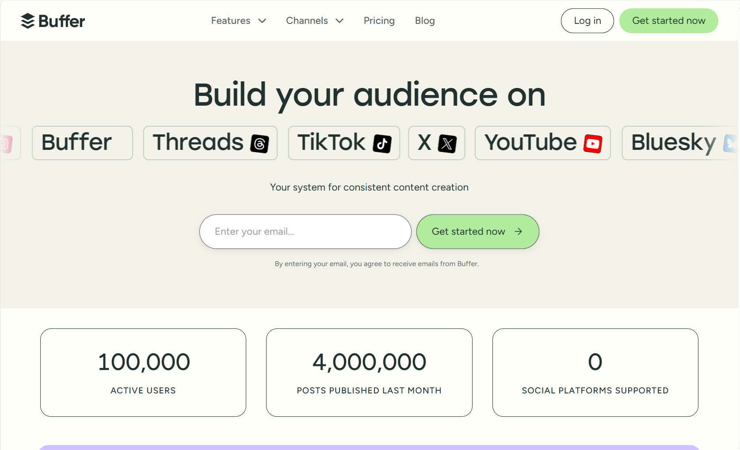This screenshot has width=740, height=450.
Task: Click the arrow icon on Get started button
Action: (519, 231)
